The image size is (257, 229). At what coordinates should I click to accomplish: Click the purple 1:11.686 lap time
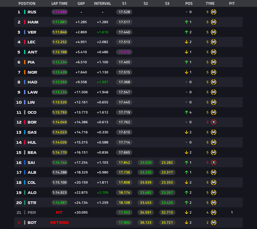pyautogui.click(x=59, y=12)
